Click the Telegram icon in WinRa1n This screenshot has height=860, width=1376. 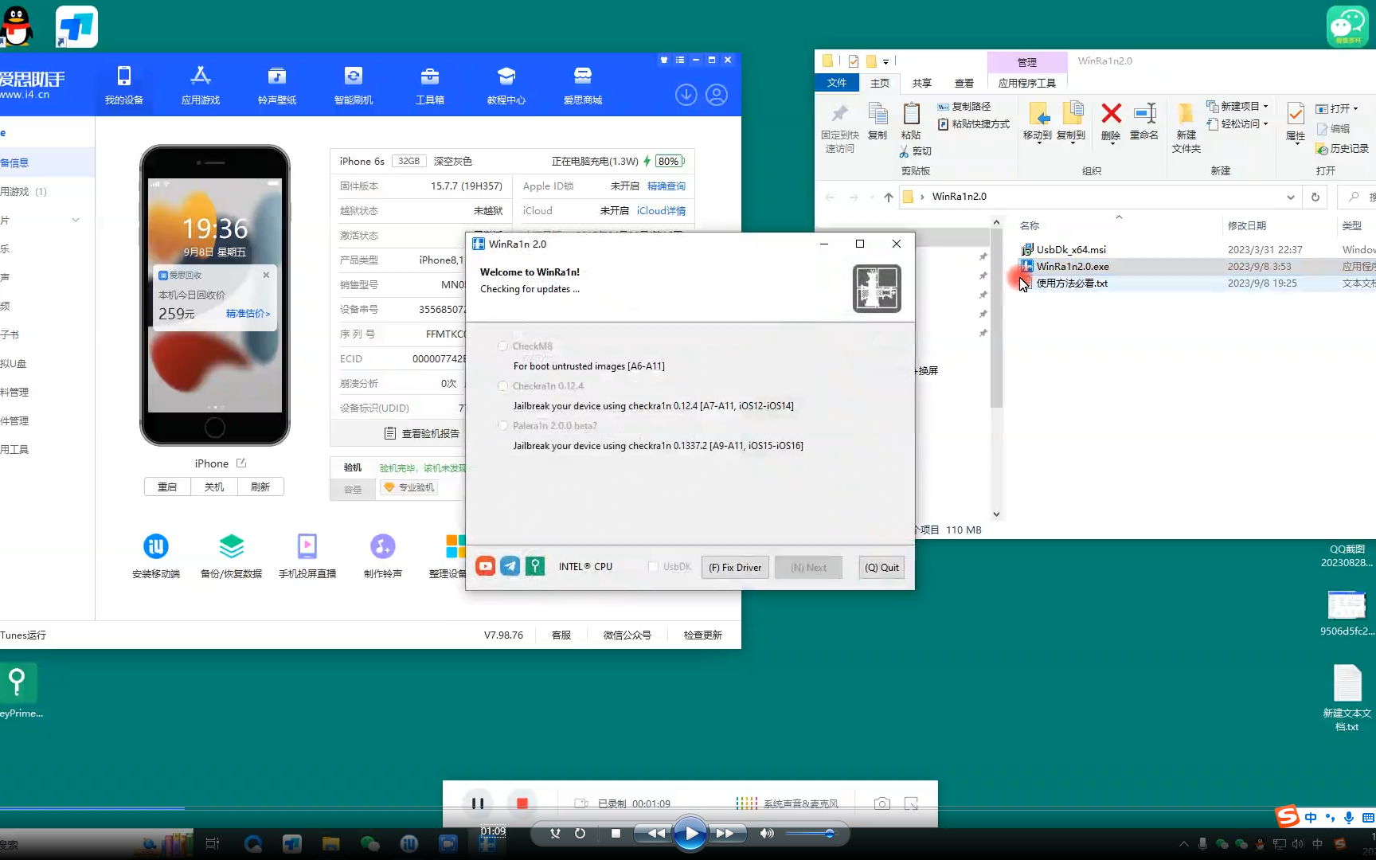[x=510, y=566]
